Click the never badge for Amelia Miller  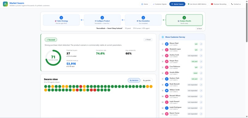coord(195,73)
